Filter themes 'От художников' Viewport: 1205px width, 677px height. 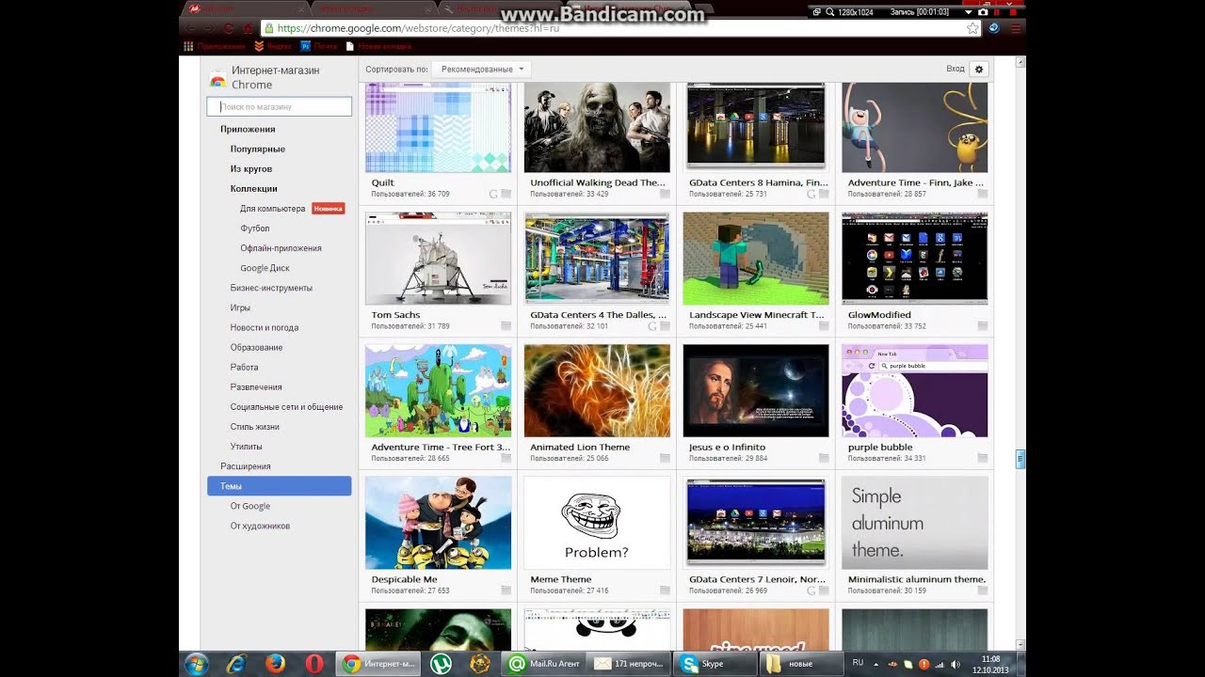pyautogui.click(x=260, y=526)
